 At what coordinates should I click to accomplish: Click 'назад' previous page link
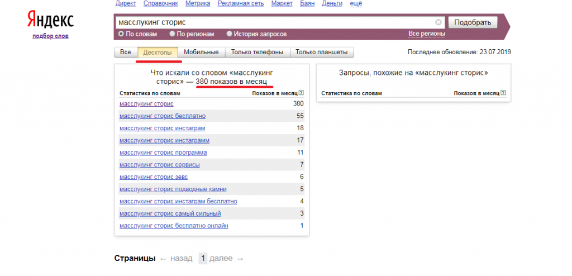(x=182, y=259)
